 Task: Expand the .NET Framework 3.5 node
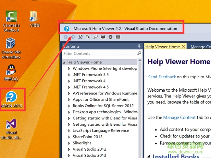point(69,75)
